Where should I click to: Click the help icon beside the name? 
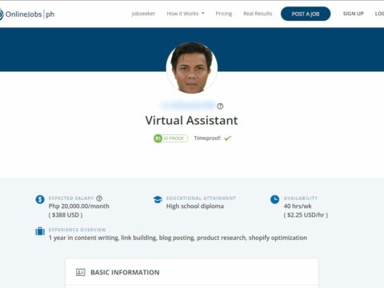click(x=220, y=106)
